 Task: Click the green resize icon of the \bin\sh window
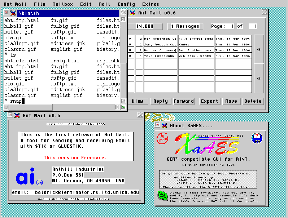(x=123, y=107)
